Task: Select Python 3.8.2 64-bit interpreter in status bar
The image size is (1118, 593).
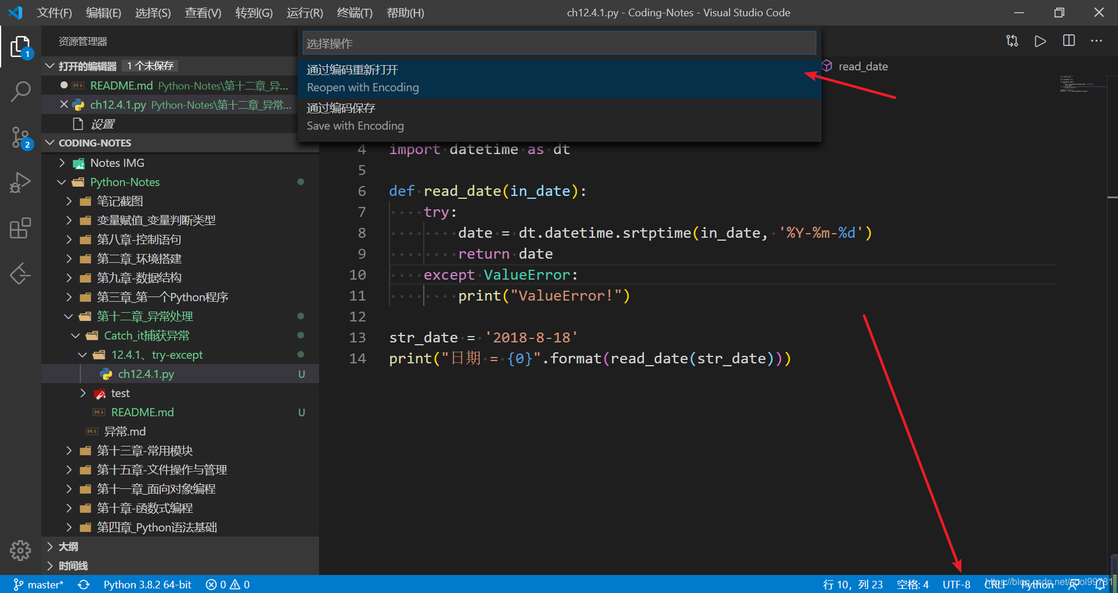Action: [x=147, y=584]
